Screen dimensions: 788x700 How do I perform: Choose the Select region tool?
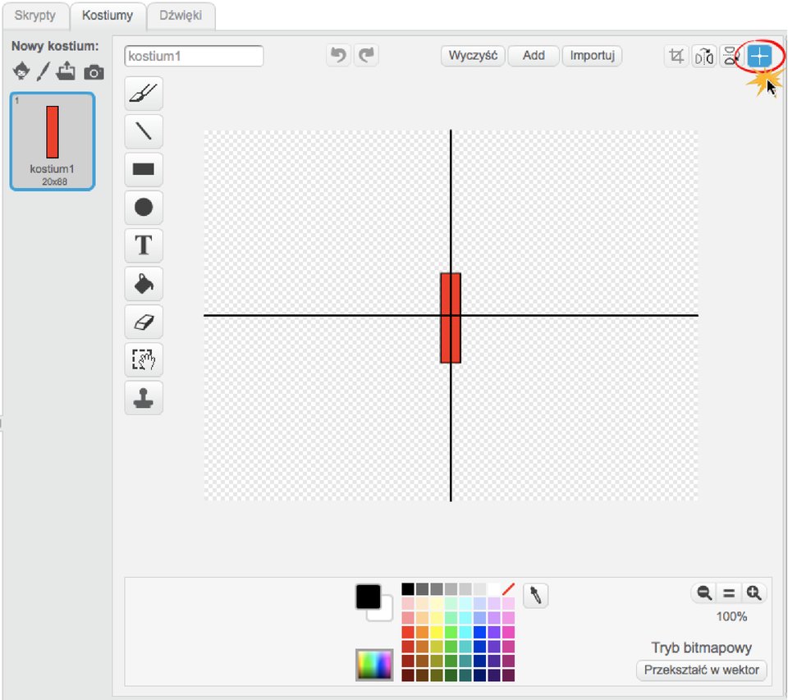[143, 359]
